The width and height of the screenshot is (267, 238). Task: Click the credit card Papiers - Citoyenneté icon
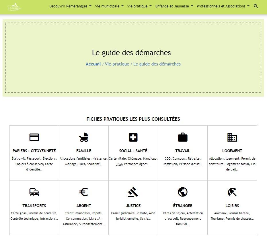[x=34, y=137]
